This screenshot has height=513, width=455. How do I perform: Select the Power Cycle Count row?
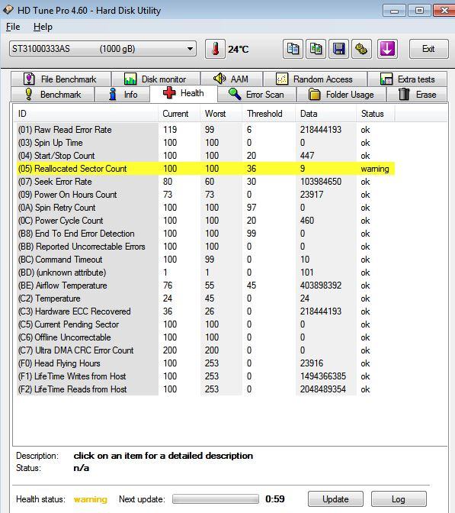tap(206, 221)
